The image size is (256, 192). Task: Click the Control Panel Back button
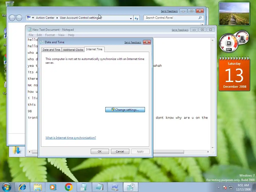click(x=12, y=18)
